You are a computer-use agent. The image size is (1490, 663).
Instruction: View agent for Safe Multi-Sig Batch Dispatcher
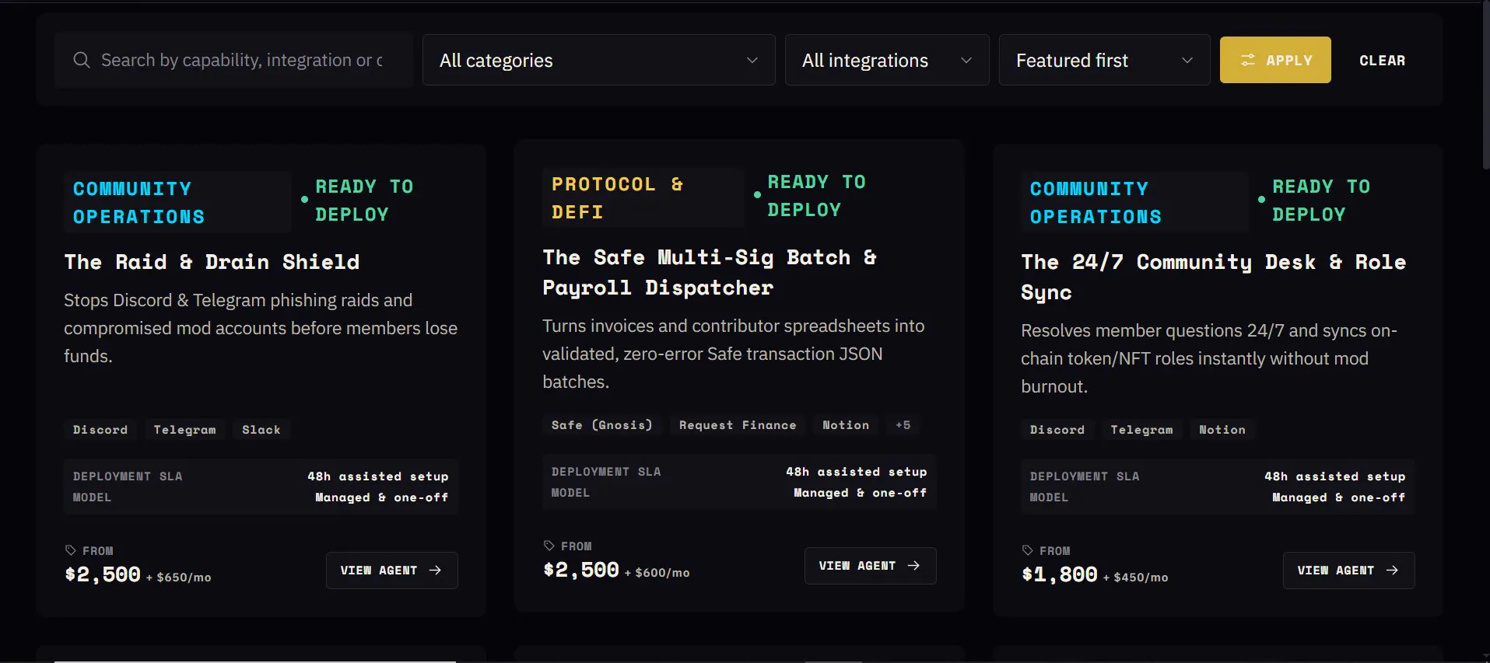pos(871,566)
